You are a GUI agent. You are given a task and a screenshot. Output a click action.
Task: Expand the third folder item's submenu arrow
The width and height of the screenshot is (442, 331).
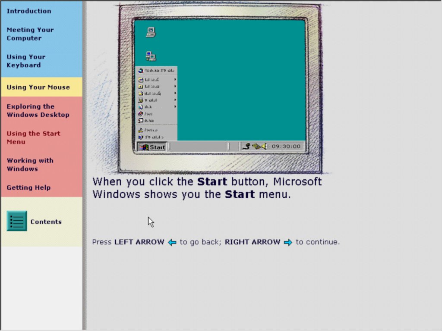click(175, 93)
